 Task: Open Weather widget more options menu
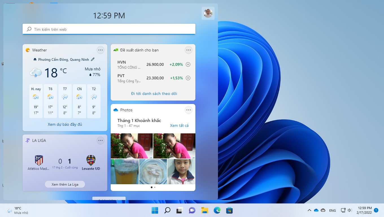point(101,50)
